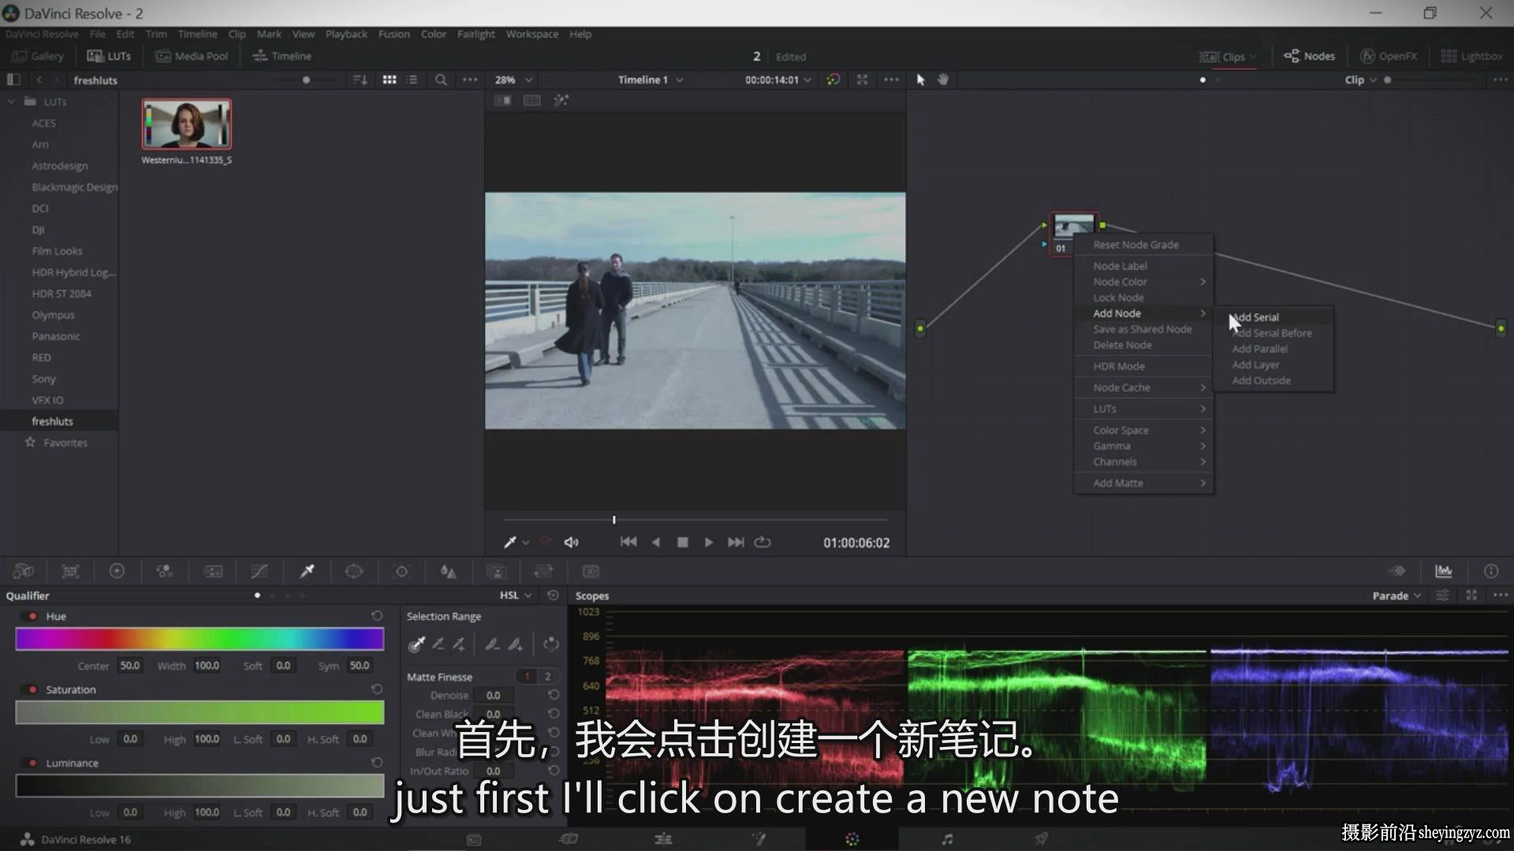The image size is (1514, 851).
Task: Open the Scopes palette icon
Action: (1444, 571)
